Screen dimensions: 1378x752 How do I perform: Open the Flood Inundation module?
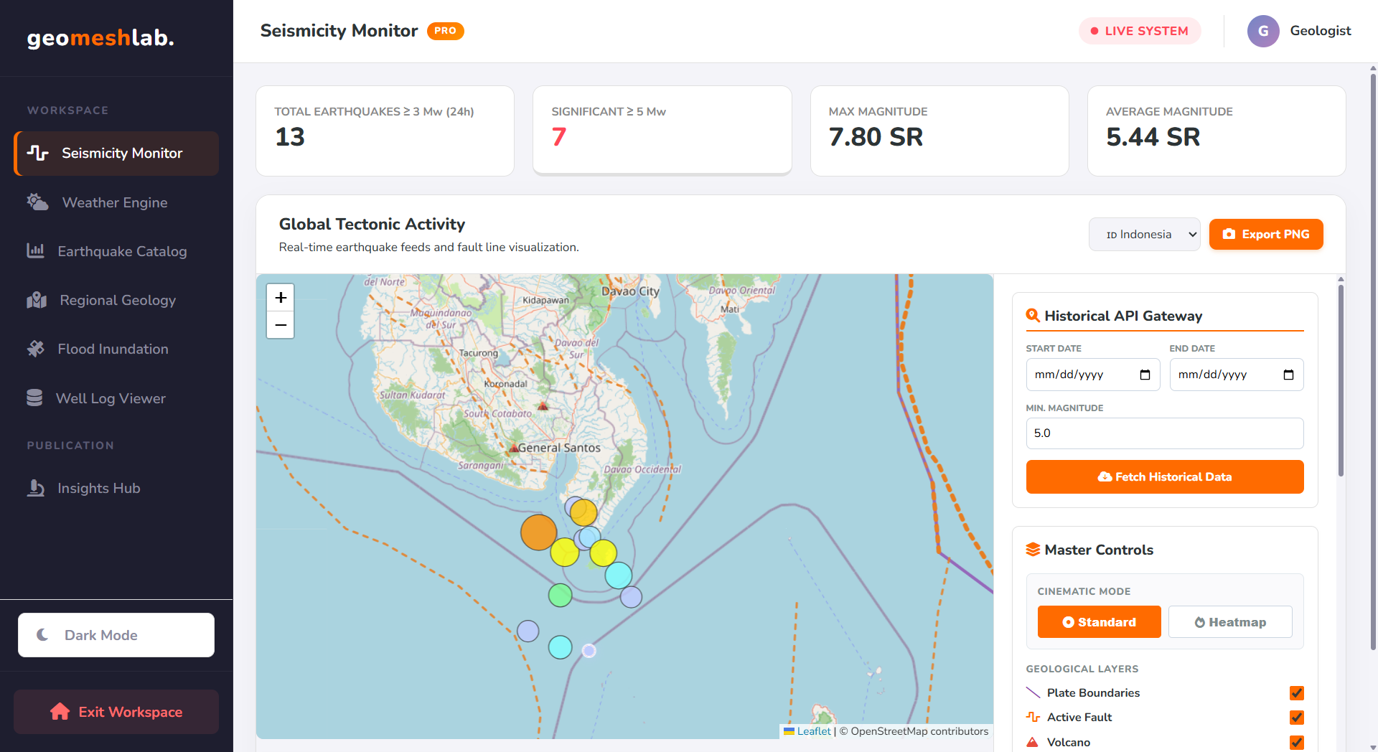click(116, 349)
